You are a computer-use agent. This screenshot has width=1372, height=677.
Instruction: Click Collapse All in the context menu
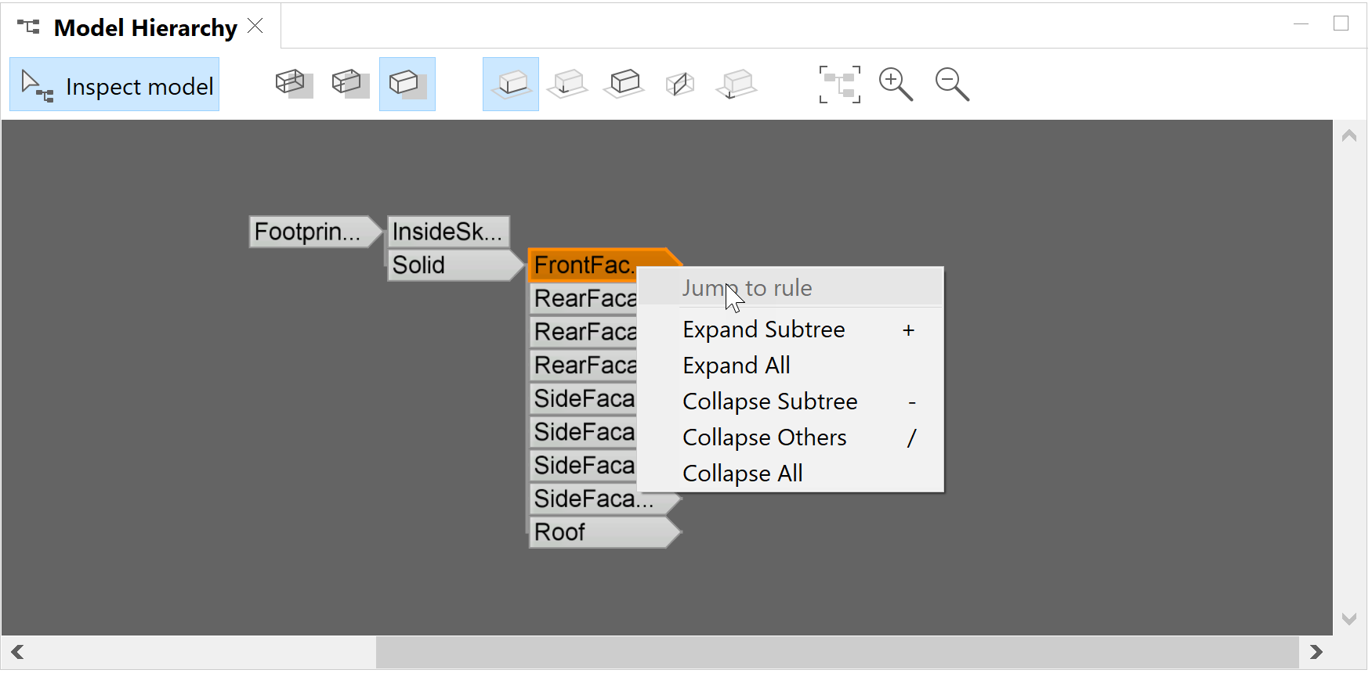click(742, 474)
